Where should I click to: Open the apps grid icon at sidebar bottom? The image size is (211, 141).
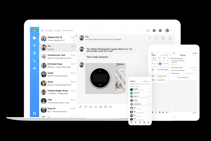tap(34, 113)
